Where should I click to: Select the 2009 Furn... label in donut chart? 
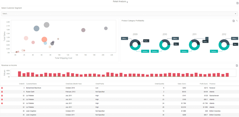pos(146,41)
